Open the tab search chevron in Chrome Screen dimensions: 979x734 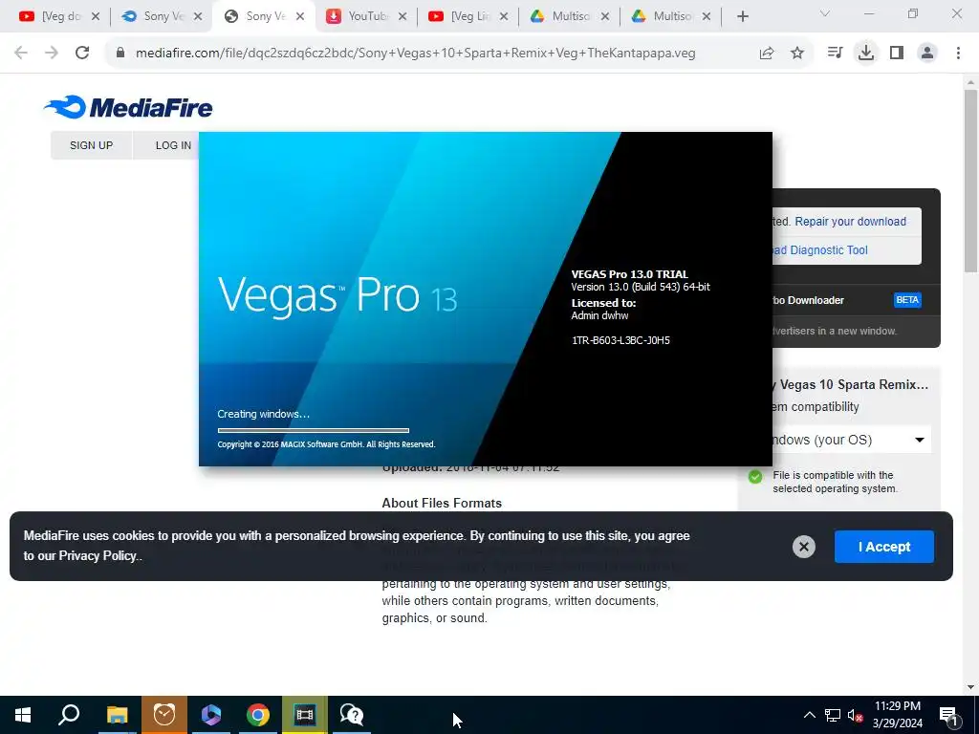825,13
